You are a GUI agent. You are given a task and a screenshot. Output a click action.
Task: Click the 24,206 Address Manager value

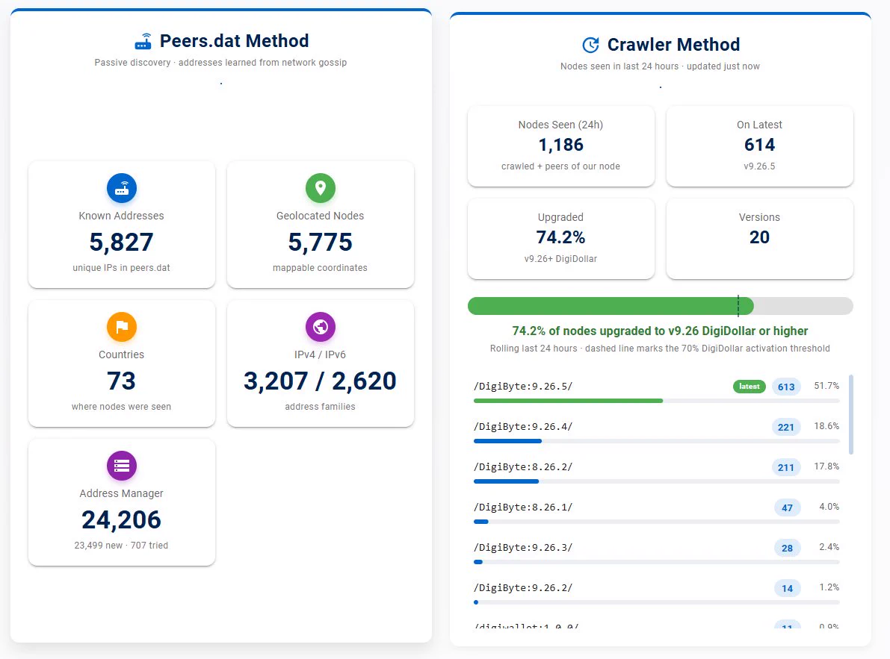tap(122, 519)
